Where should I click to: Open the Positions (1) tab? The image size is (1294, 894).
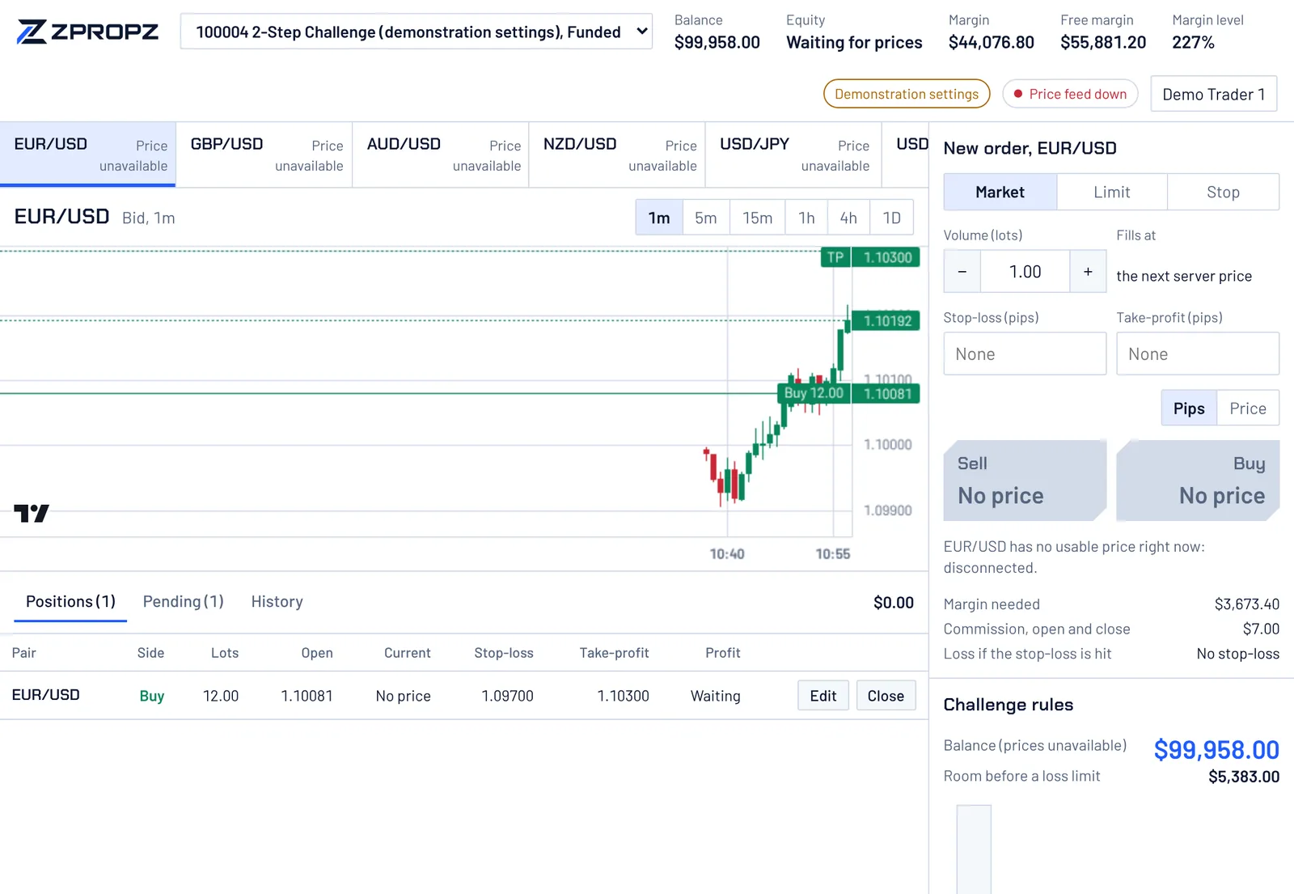click(x=70, y=602)
